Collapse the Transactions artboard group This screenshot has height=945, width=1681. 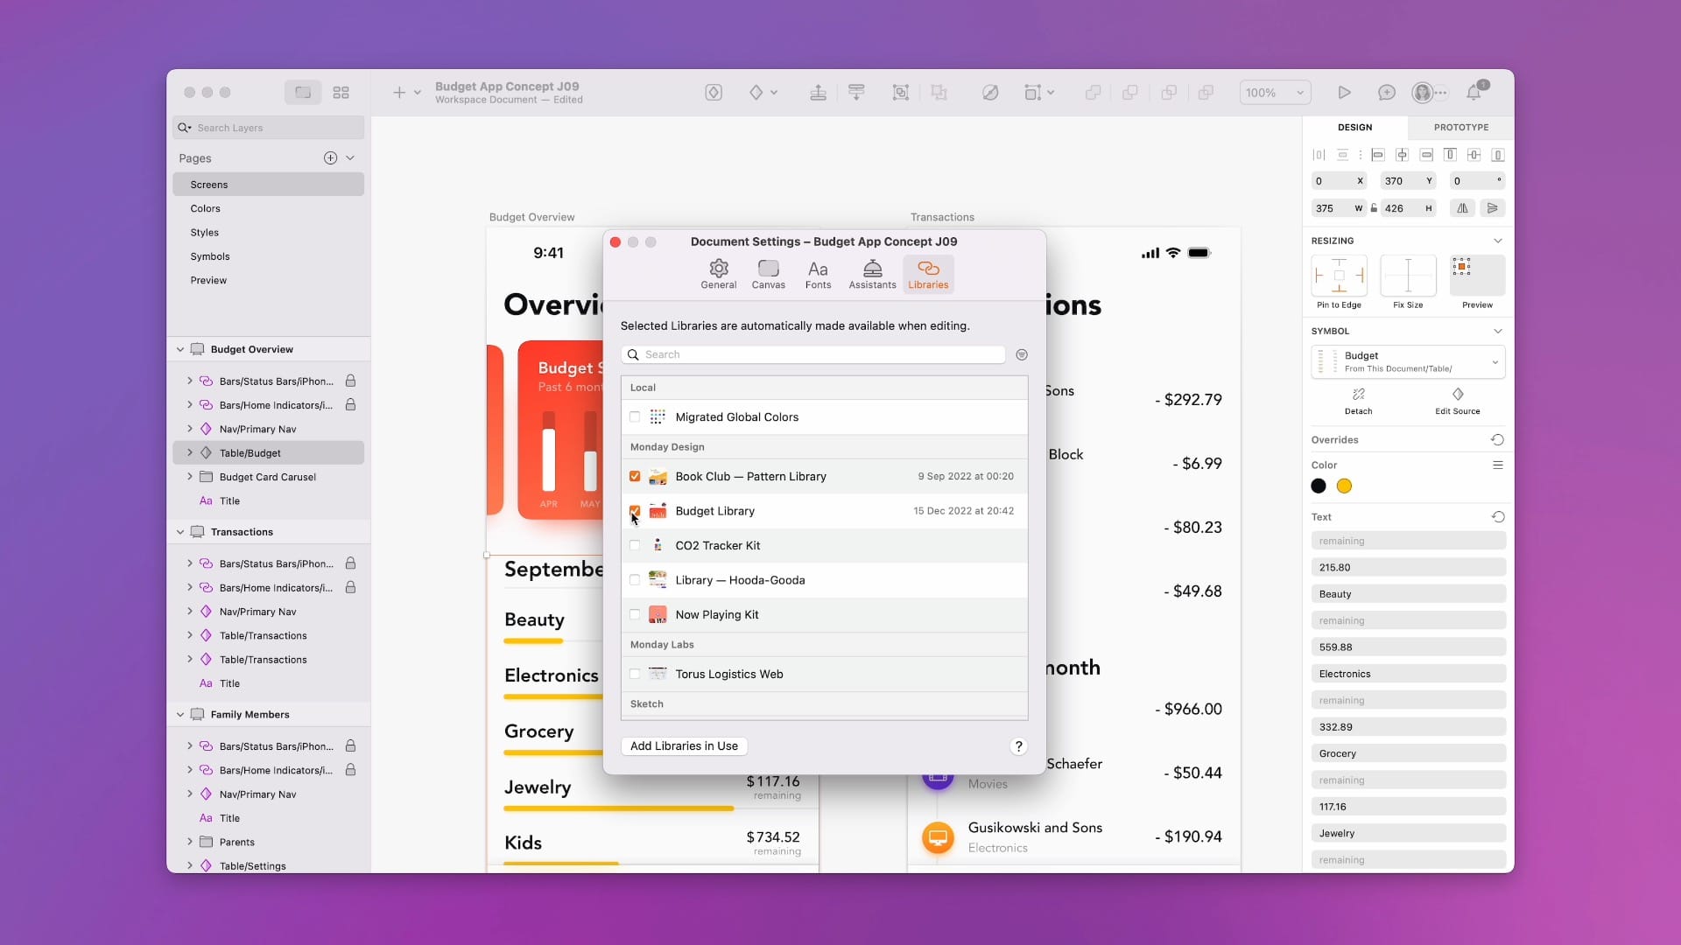tap(180, 532)
